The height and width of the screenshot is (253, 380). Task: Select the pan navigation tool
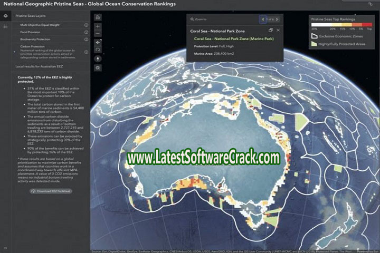[98, 42]
